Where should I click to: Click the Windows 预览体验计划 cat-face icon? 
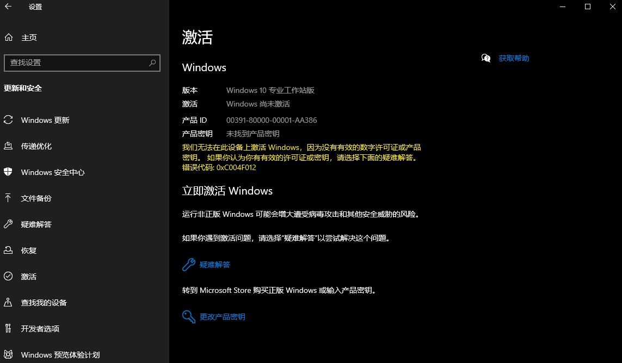[8, 354]
